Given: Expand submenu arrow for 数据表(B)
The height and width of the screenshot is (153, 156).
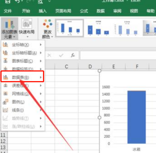Looking at the screenshot, I should click(x=41, y=77).
